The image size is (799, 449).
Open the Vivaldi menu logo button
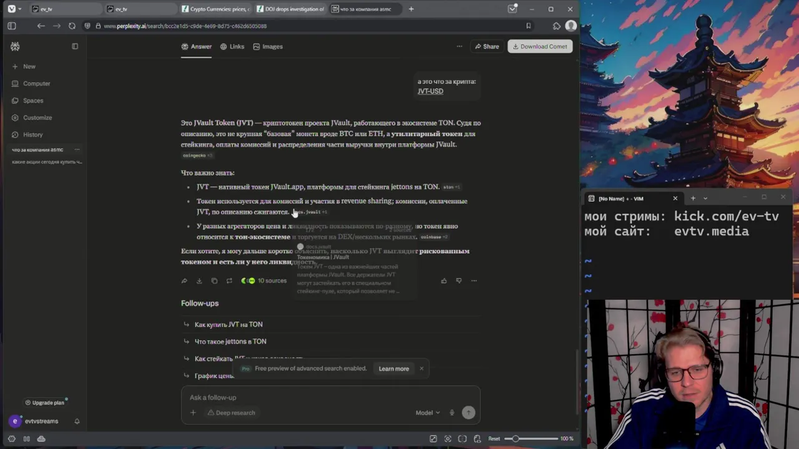pos(11,9)
